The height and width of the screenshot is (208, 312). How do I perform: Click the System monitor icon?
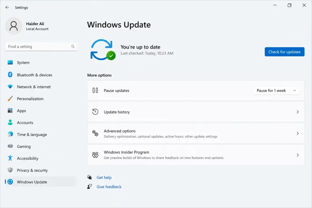point(10,62)
